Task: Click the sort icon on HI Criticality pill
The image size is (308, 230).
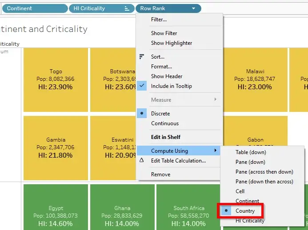Action: [x=127, y=8]
